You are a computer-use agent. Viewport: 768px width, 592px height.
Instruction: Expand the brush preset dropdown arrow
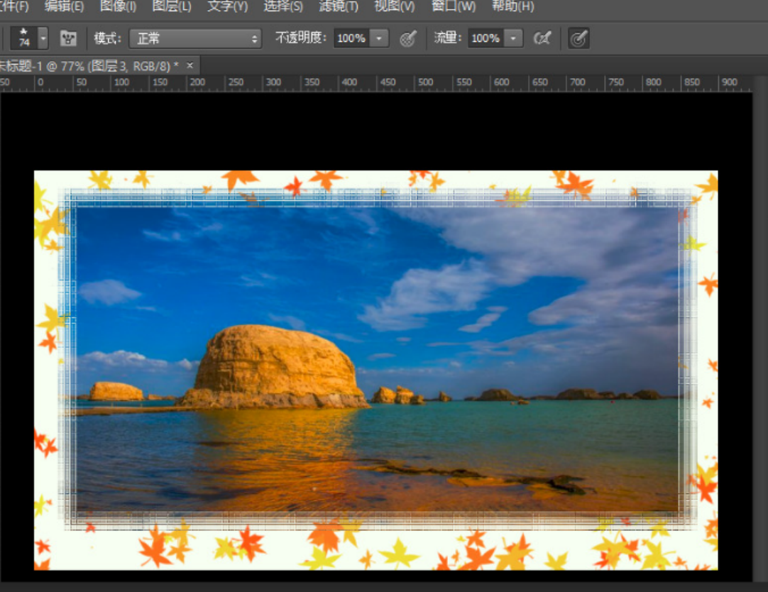tap(43, 38)
